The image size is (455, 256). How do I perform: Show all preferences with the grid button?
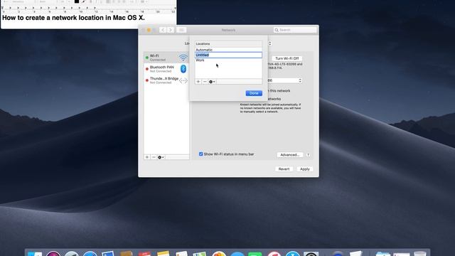(x=181, y=30)
